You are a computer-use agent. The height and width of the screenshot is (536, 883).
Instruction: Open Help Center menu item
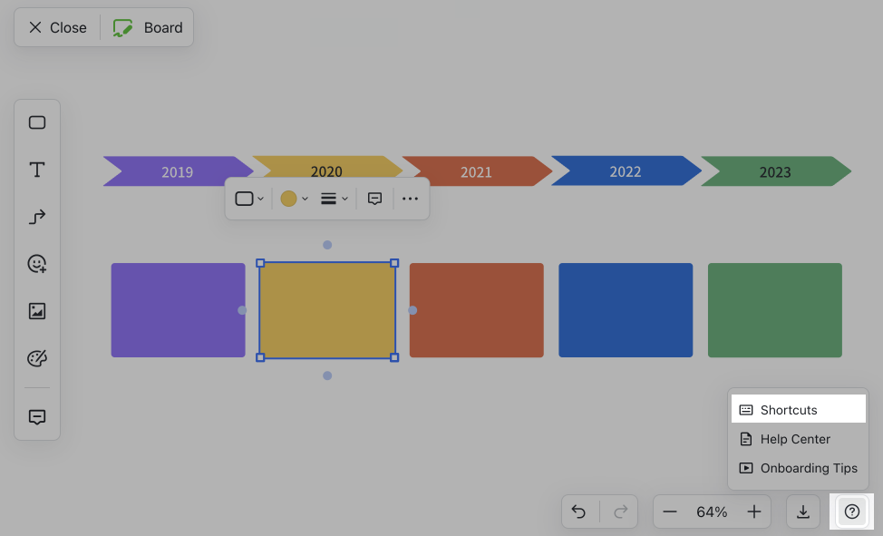tap(799, 439)
